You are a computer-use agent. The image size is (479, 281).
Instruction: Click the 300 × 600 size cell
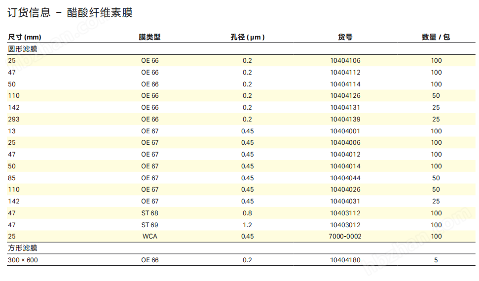point(23,260)
